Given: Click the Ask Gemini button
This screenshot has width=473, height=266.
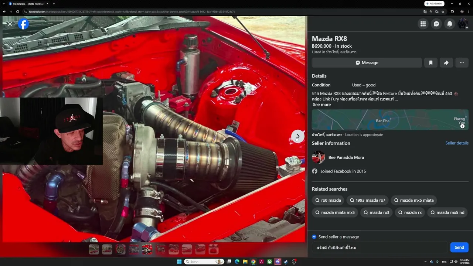Looking at the screenshot, I should click(434, 4).
